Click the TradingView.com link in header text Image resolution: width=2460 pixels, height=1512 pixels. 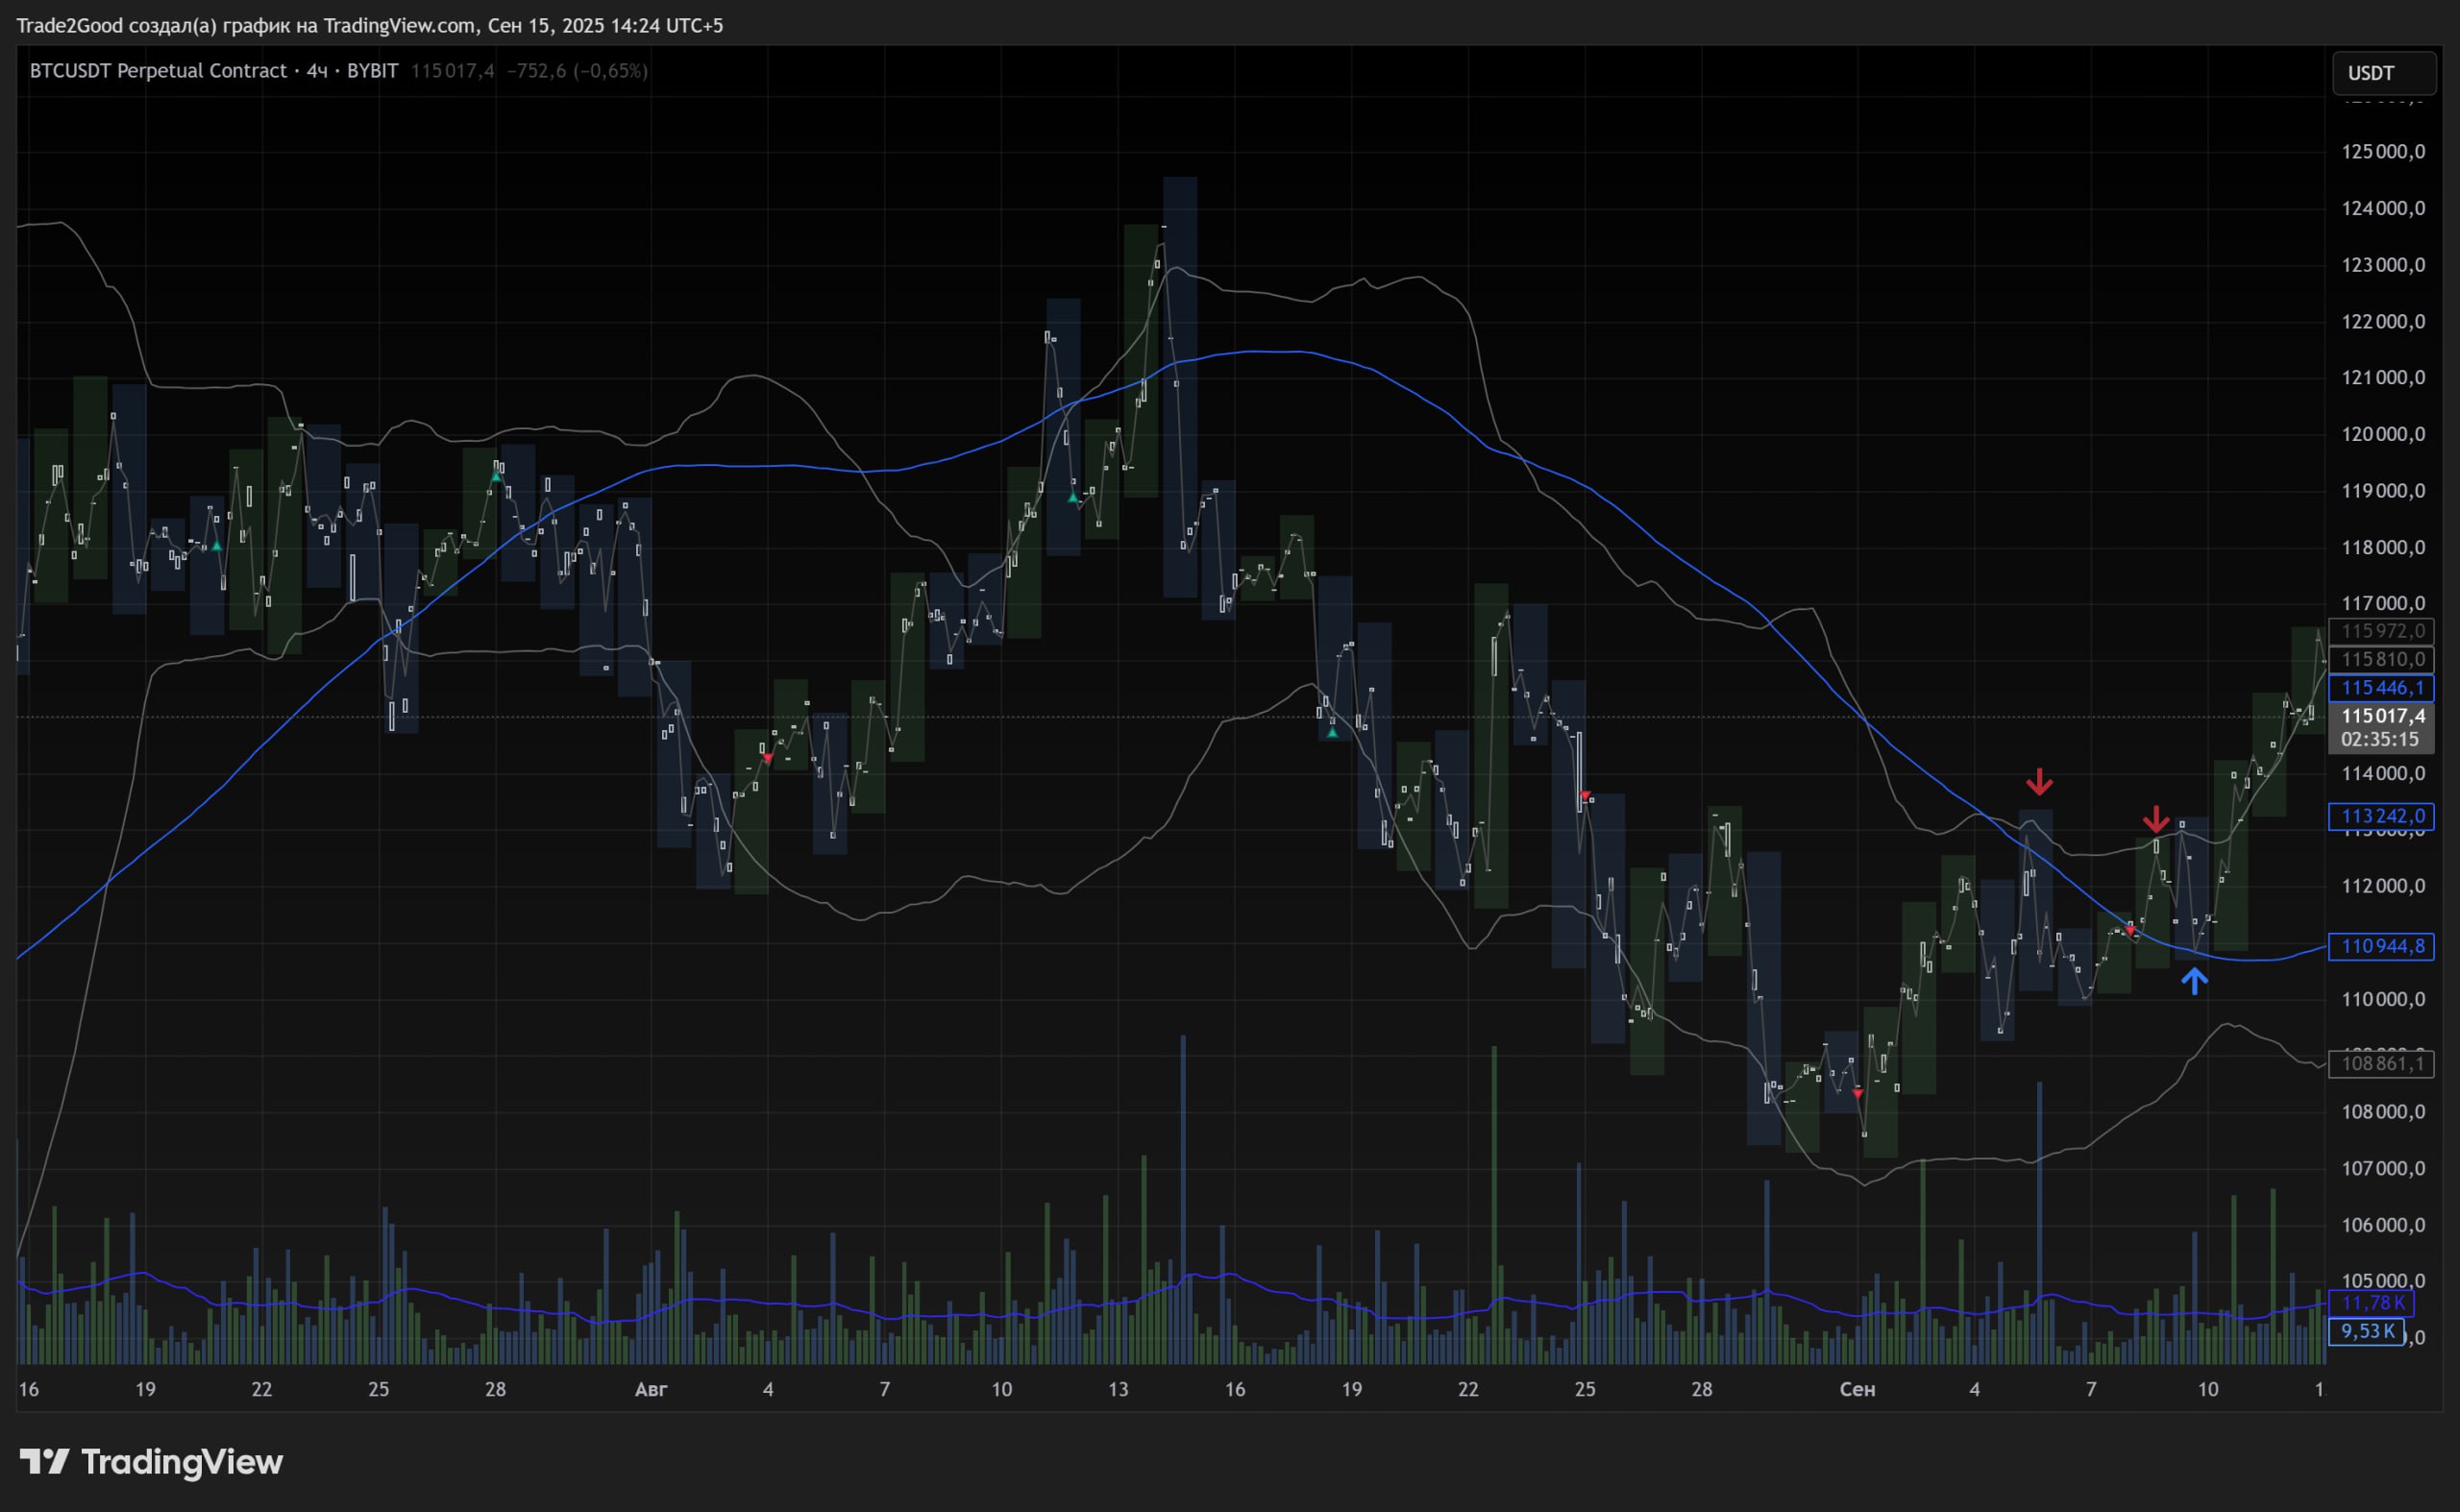pos(400,26)
